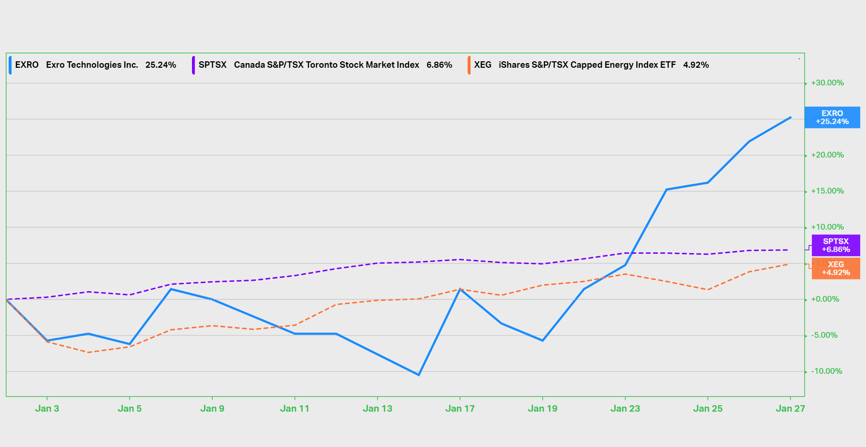866x447 pixels.
Task: Click the purple SPTSX legend color marker
Action: pos(194,65)
